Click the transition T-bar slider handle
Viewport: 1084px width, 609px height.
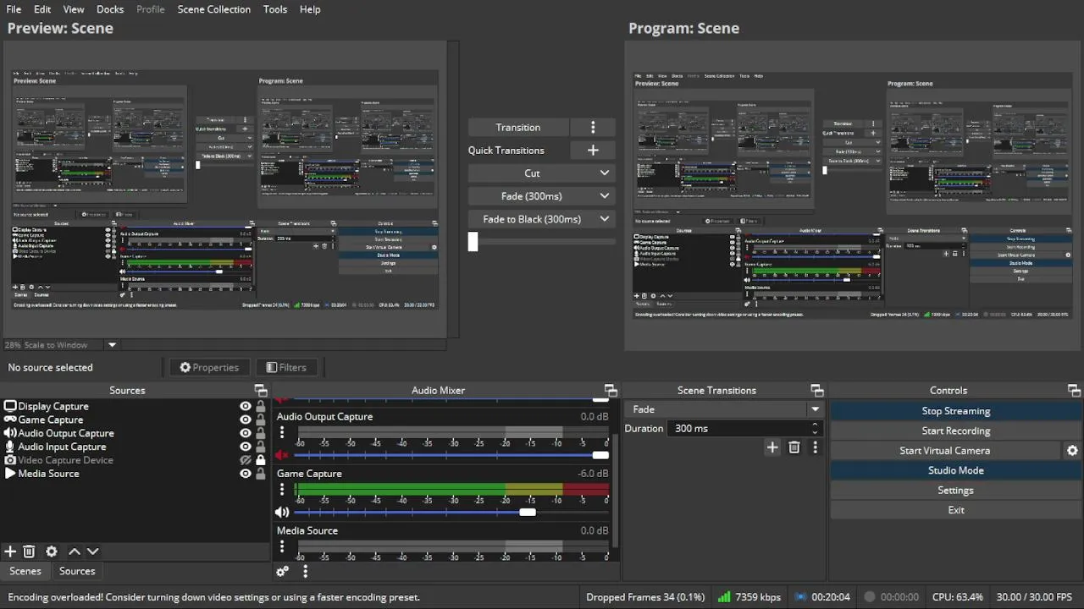(x=473, y=242)
